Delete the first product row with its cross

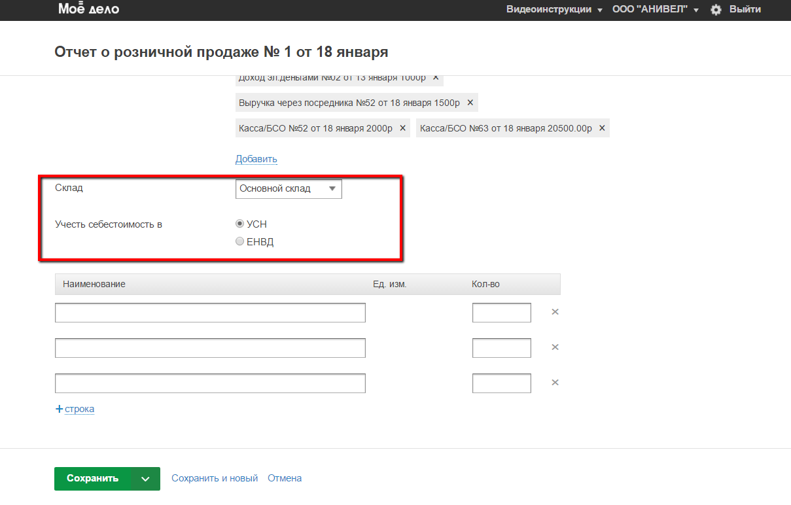pos(555,312)
